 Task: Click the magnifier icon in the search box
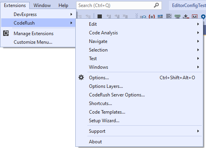click(x=156, y=5)
